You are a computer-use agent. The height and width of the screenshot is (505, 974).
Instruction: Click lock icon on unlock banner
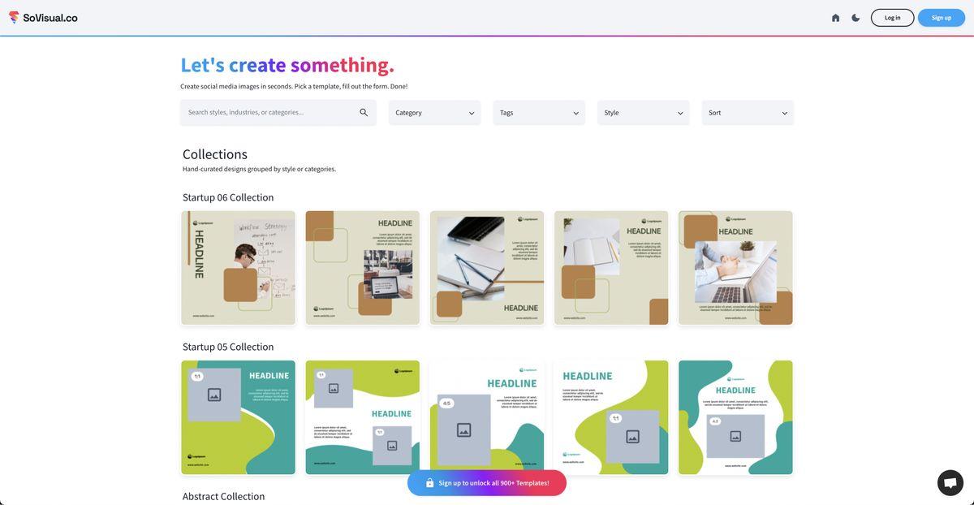pyautogui.click(x=430, y=483)
